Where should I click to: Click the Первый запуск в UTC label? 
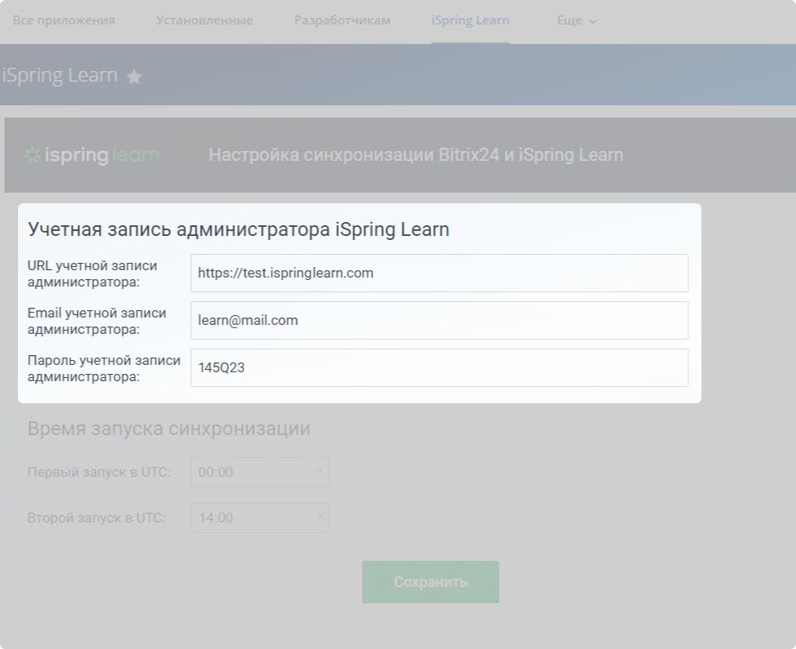click(x=99, y=472)
